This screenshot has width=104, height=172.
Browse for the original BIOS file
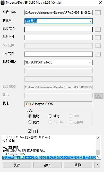click(x=98, y=13)
